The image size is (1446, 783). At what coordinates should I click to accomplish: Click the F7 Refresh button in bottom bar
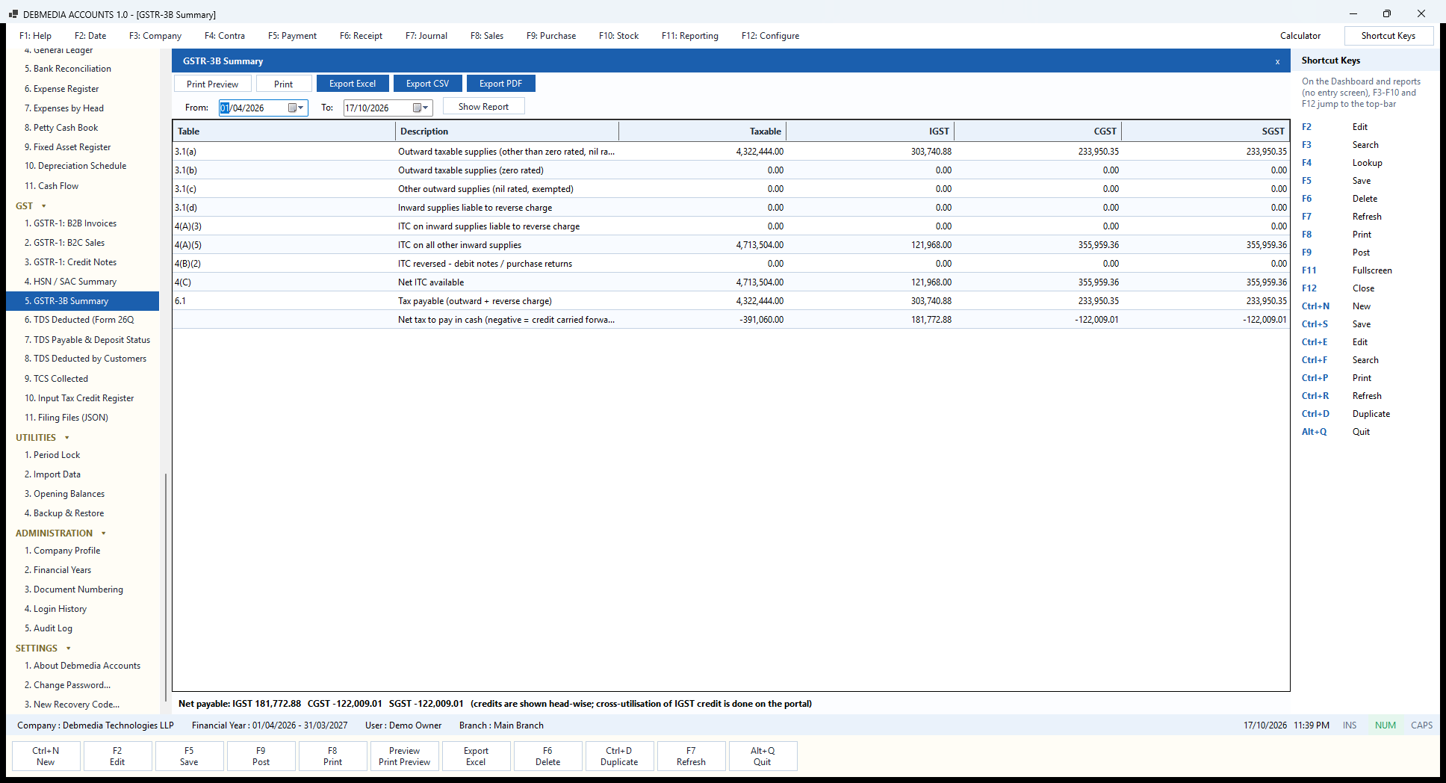click(691, 756)
